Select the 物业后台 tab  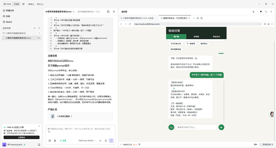point(216,37)
